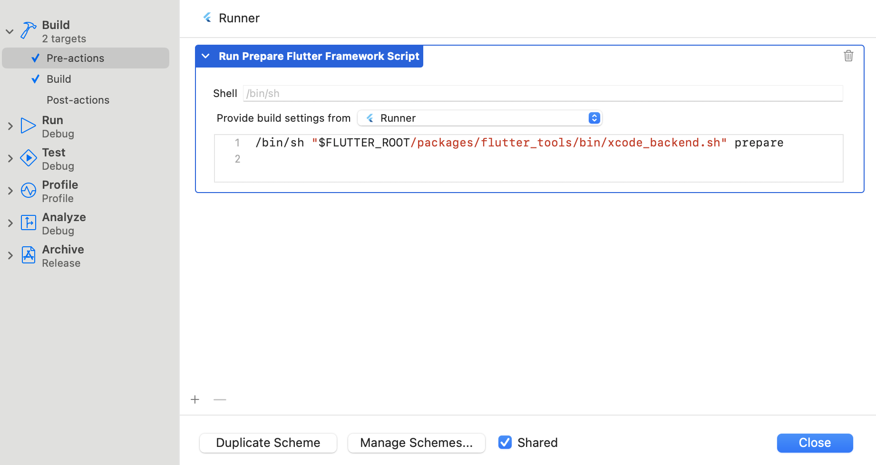This screenshot has width=876, height=465.
Task: Click the Profile waveform icon
Action: click(28, 191)
